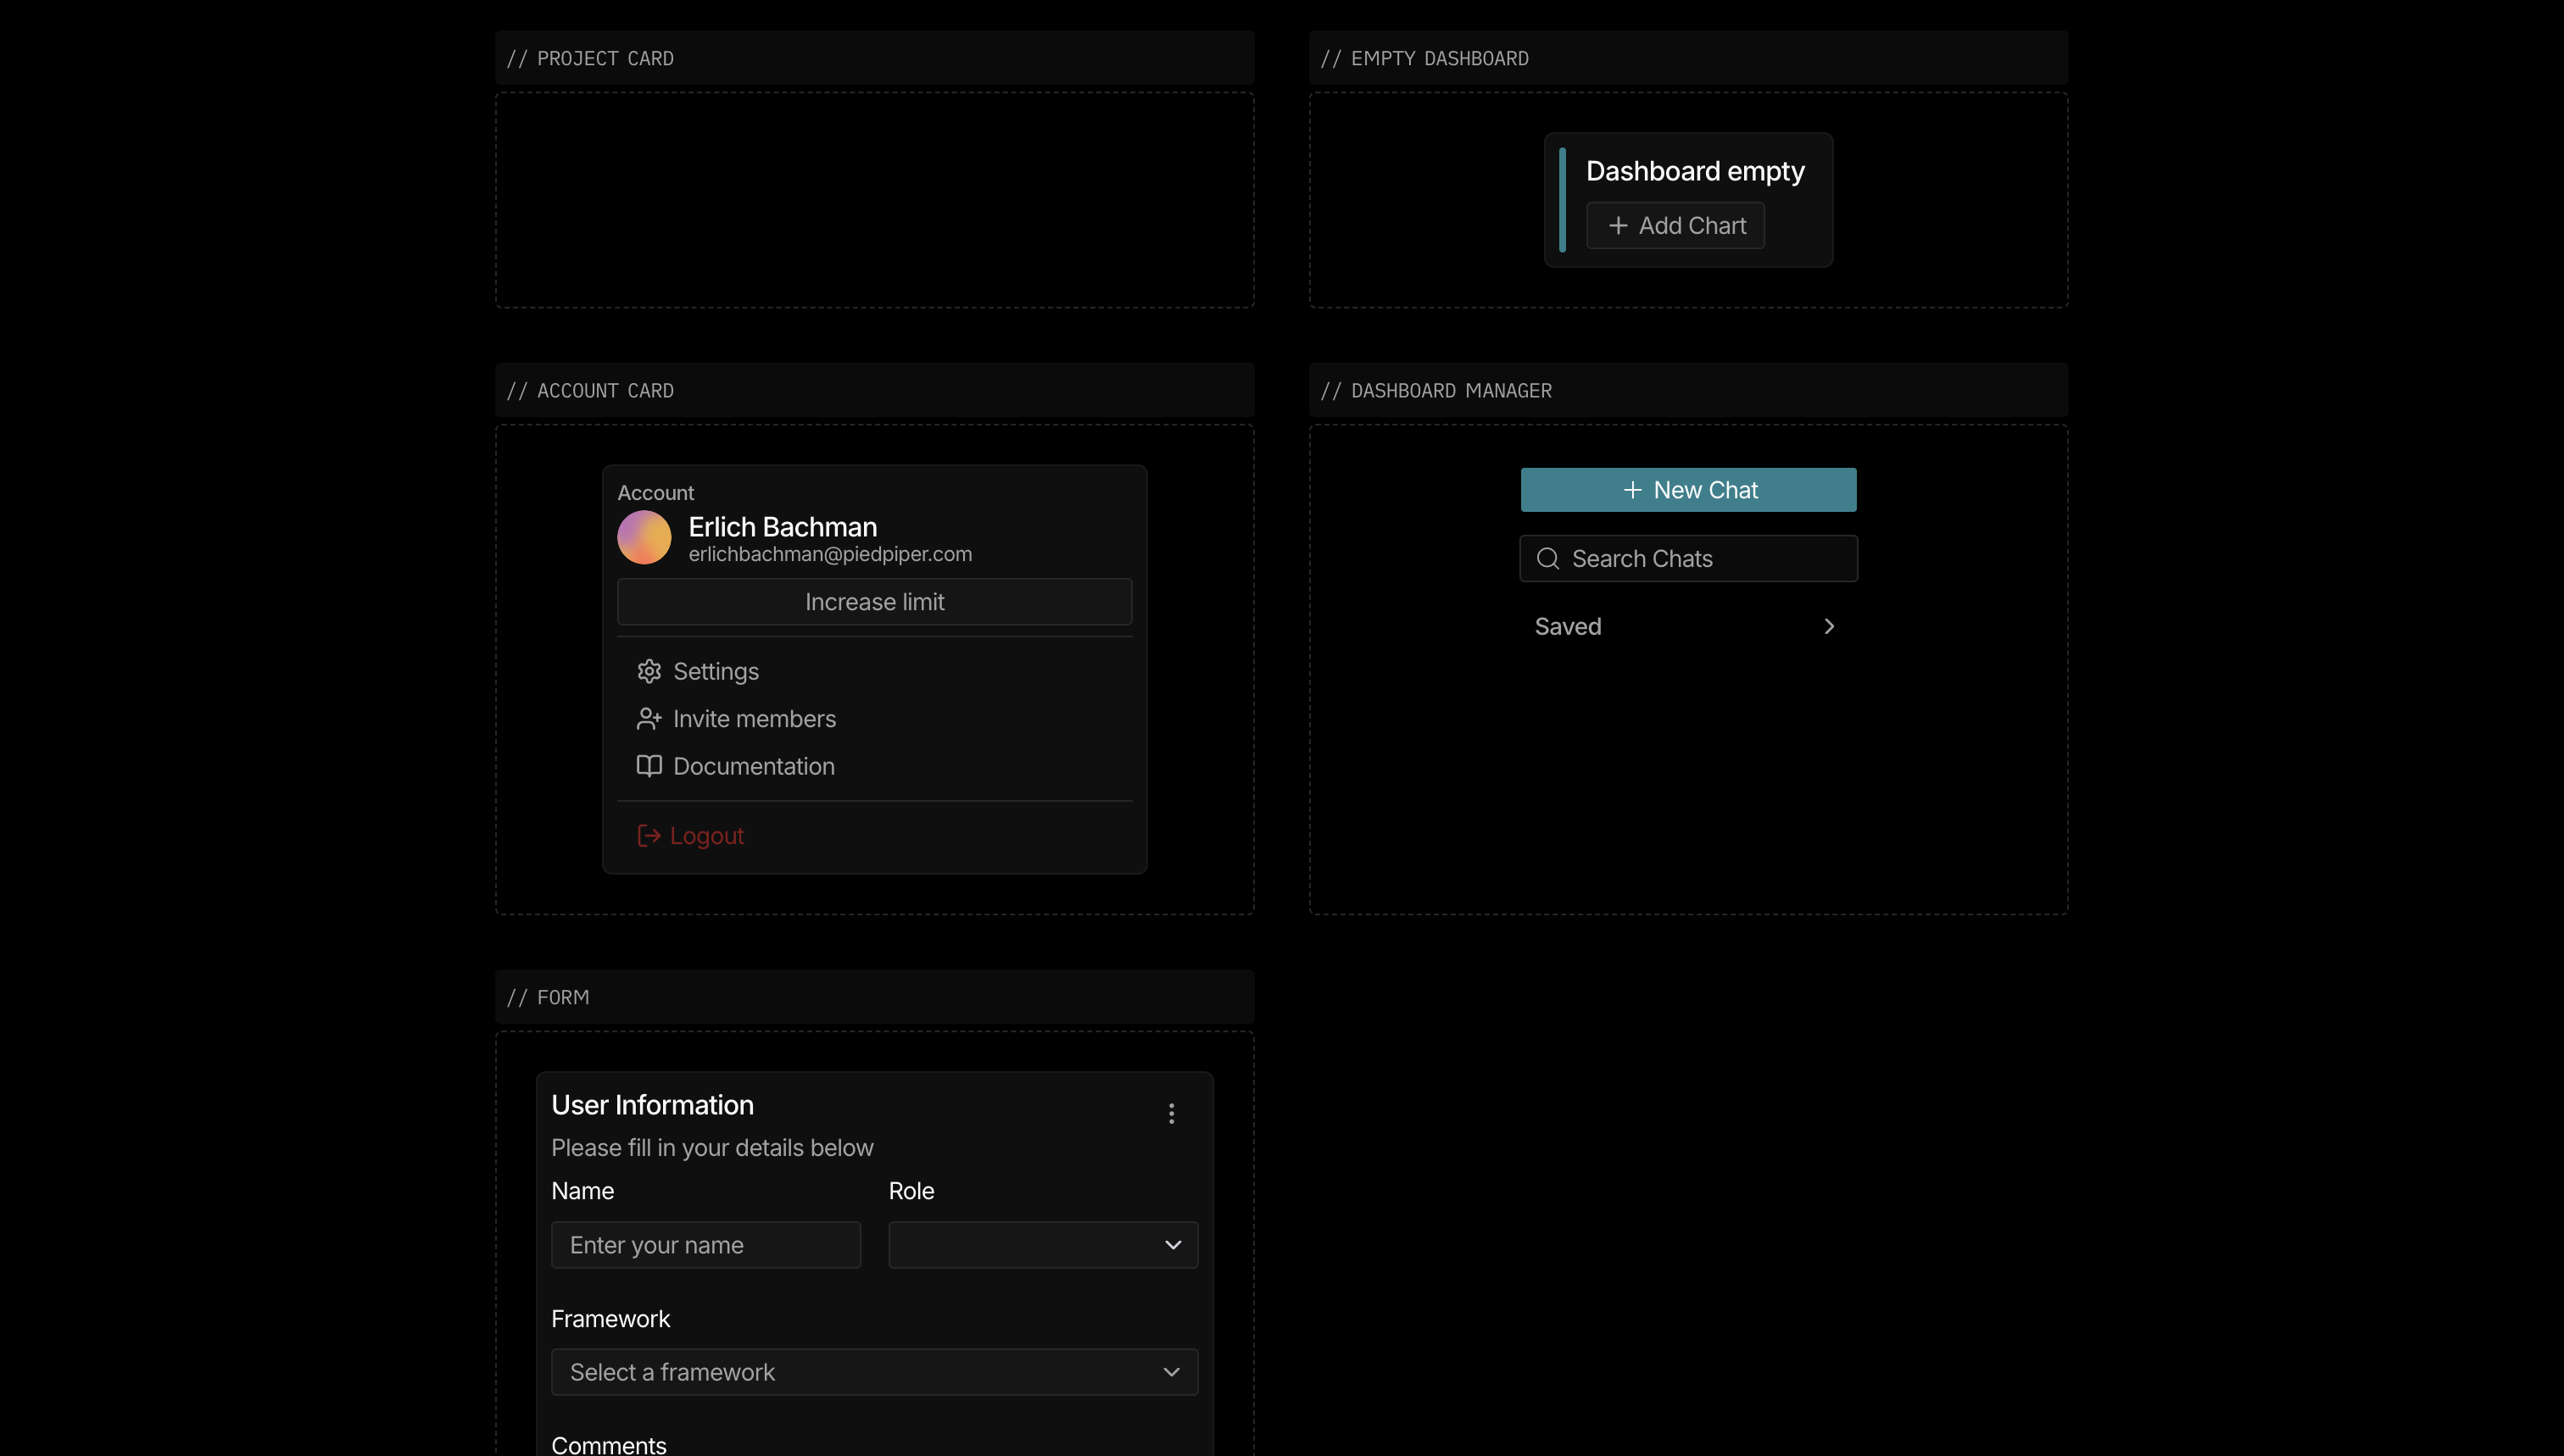
Task: Click the Add Chart button
Action: [x=1675, y=226]
